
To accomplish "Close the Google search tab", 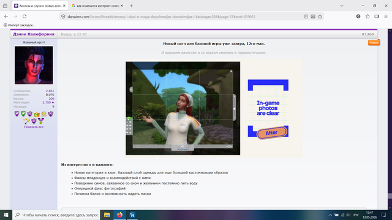I will tap(122, 5).
